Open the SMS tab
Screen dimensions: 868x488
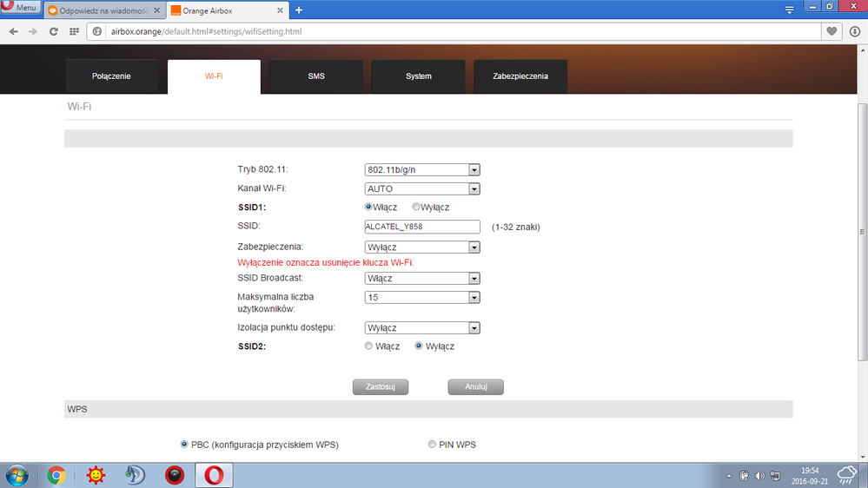[x=316, y=76]
